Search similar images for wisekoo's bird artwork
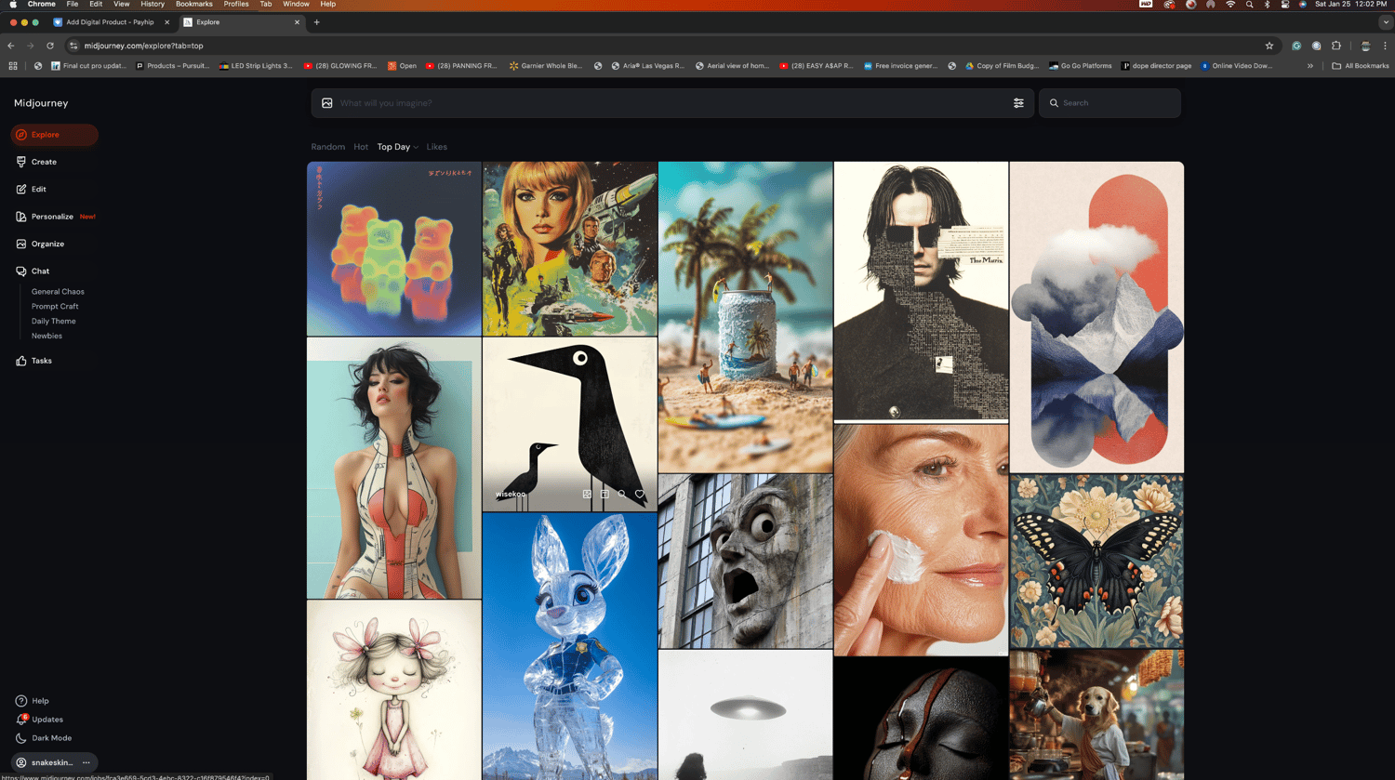Screen dimensions: 1395x780 [x=622, y=495]
